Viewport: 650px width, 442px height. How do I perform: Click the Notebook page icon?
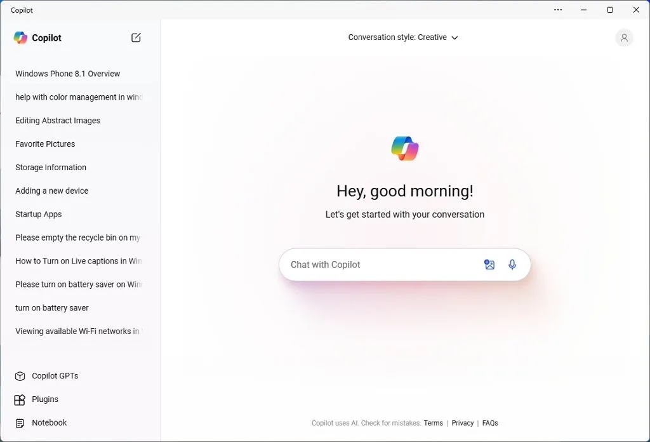click(x=20, y=424)
